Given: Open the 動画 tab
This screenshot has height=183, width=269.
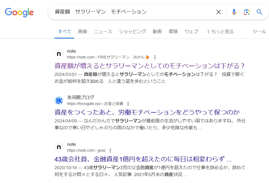Looking at the screenshot, I should 157,32.
